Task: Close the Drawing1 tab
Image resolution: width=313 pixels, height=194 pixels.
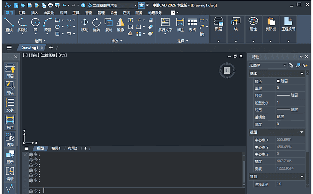Action: (42, 48)
